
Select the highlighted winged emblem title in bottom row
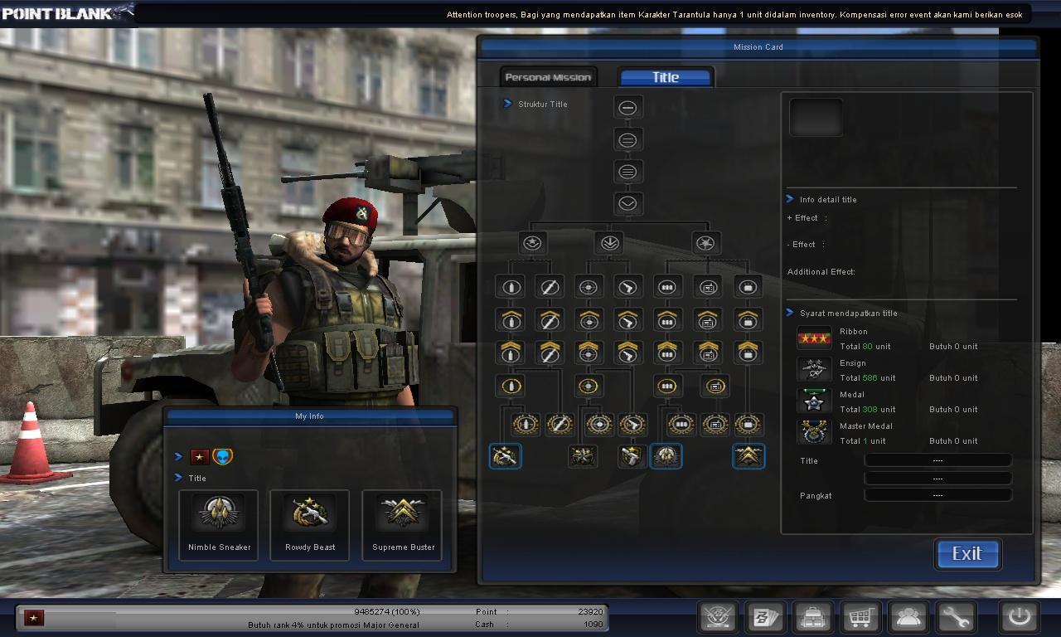(666, 455)
